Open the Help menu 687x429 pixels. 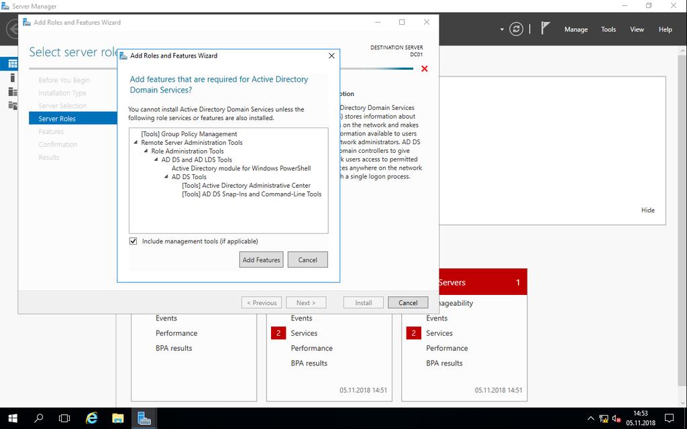(x=665, y=29)
